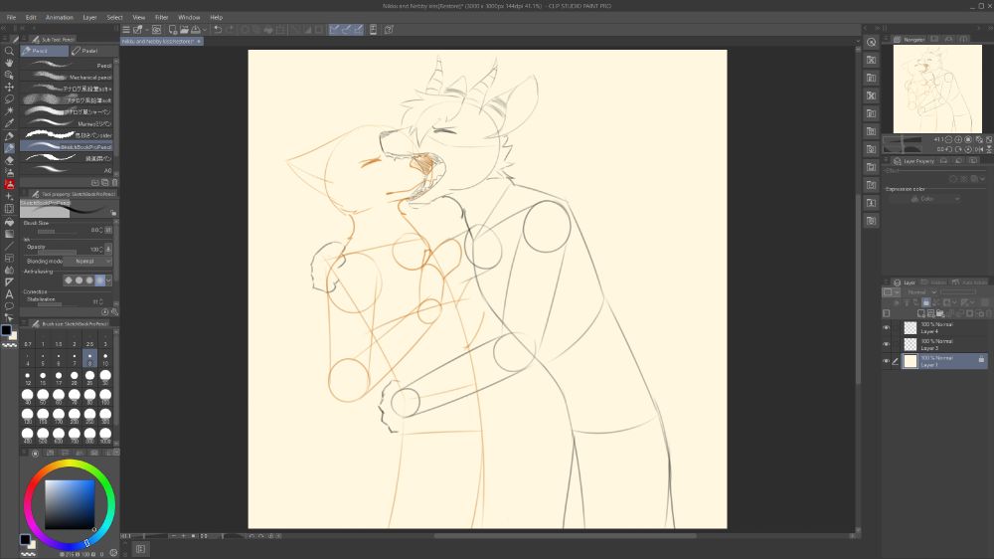994x559 pixels.
Task: Toggle visibility of Layer 1
Action: (x=887, y=361)
